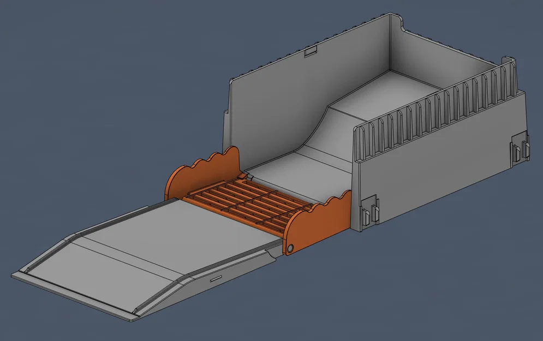Select the narrow slot on the ramp's side edge
Image resolution: width=543 pixels, height=341 pixels.
click(216, 279)
